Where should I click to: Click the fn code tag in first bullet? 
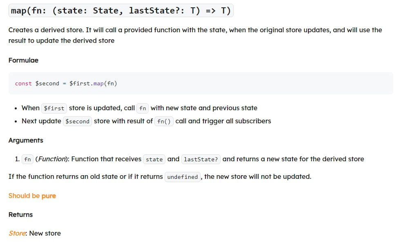tap(143, 108)
